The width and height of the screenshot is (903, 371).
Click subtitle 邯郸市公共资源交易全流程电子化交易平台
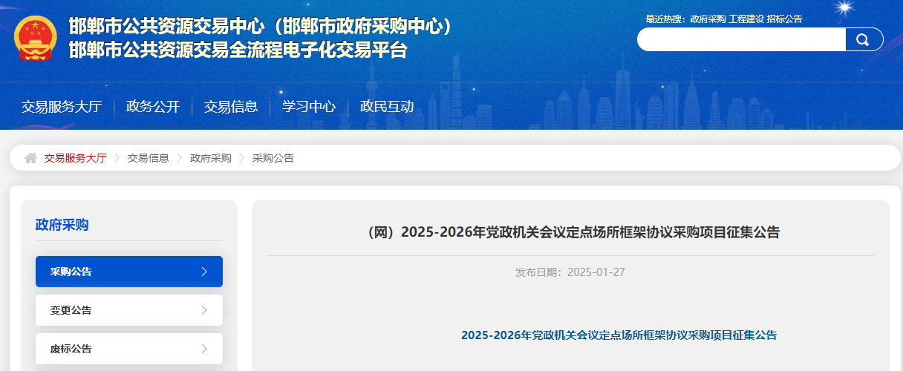click(238, 50)
